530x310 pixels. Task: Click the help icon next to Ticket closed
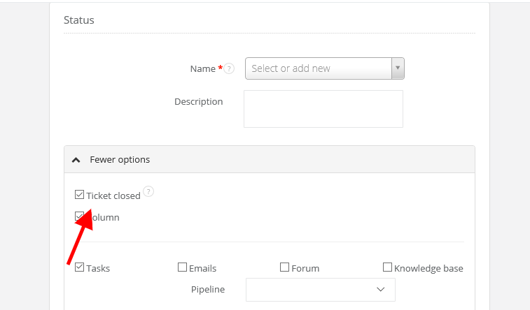tap(148, 191)
